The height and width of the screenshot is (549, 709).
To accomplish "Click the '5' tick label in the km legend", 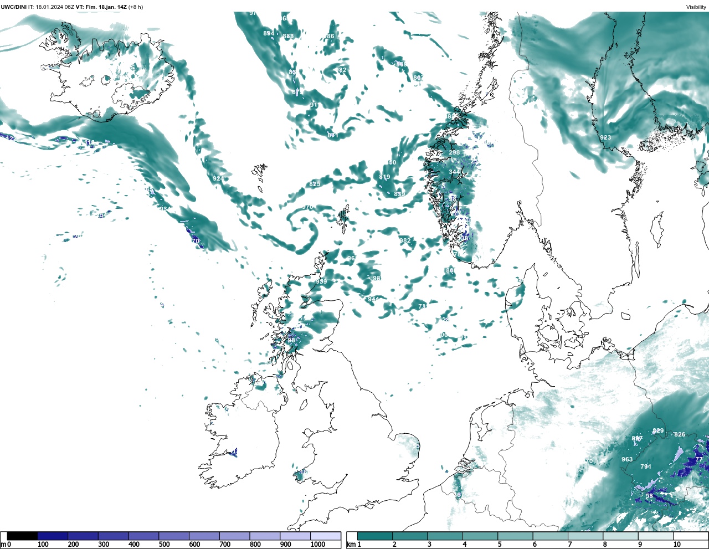I will (500, 545).
